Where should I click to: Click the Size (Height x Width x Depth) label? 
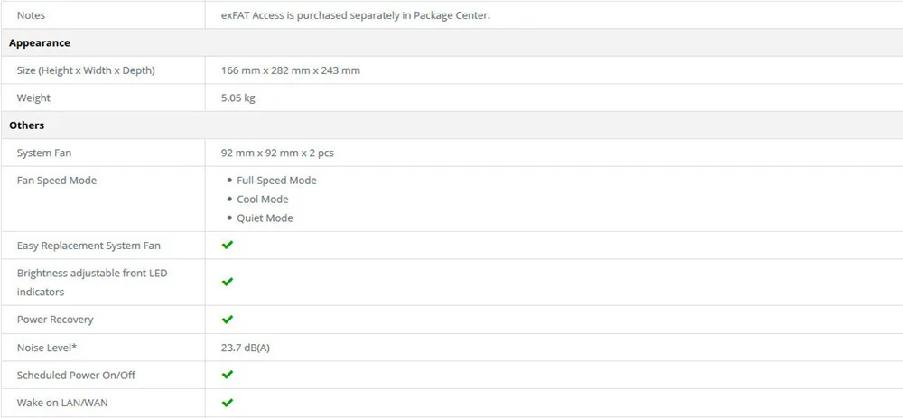coord(86,70)
